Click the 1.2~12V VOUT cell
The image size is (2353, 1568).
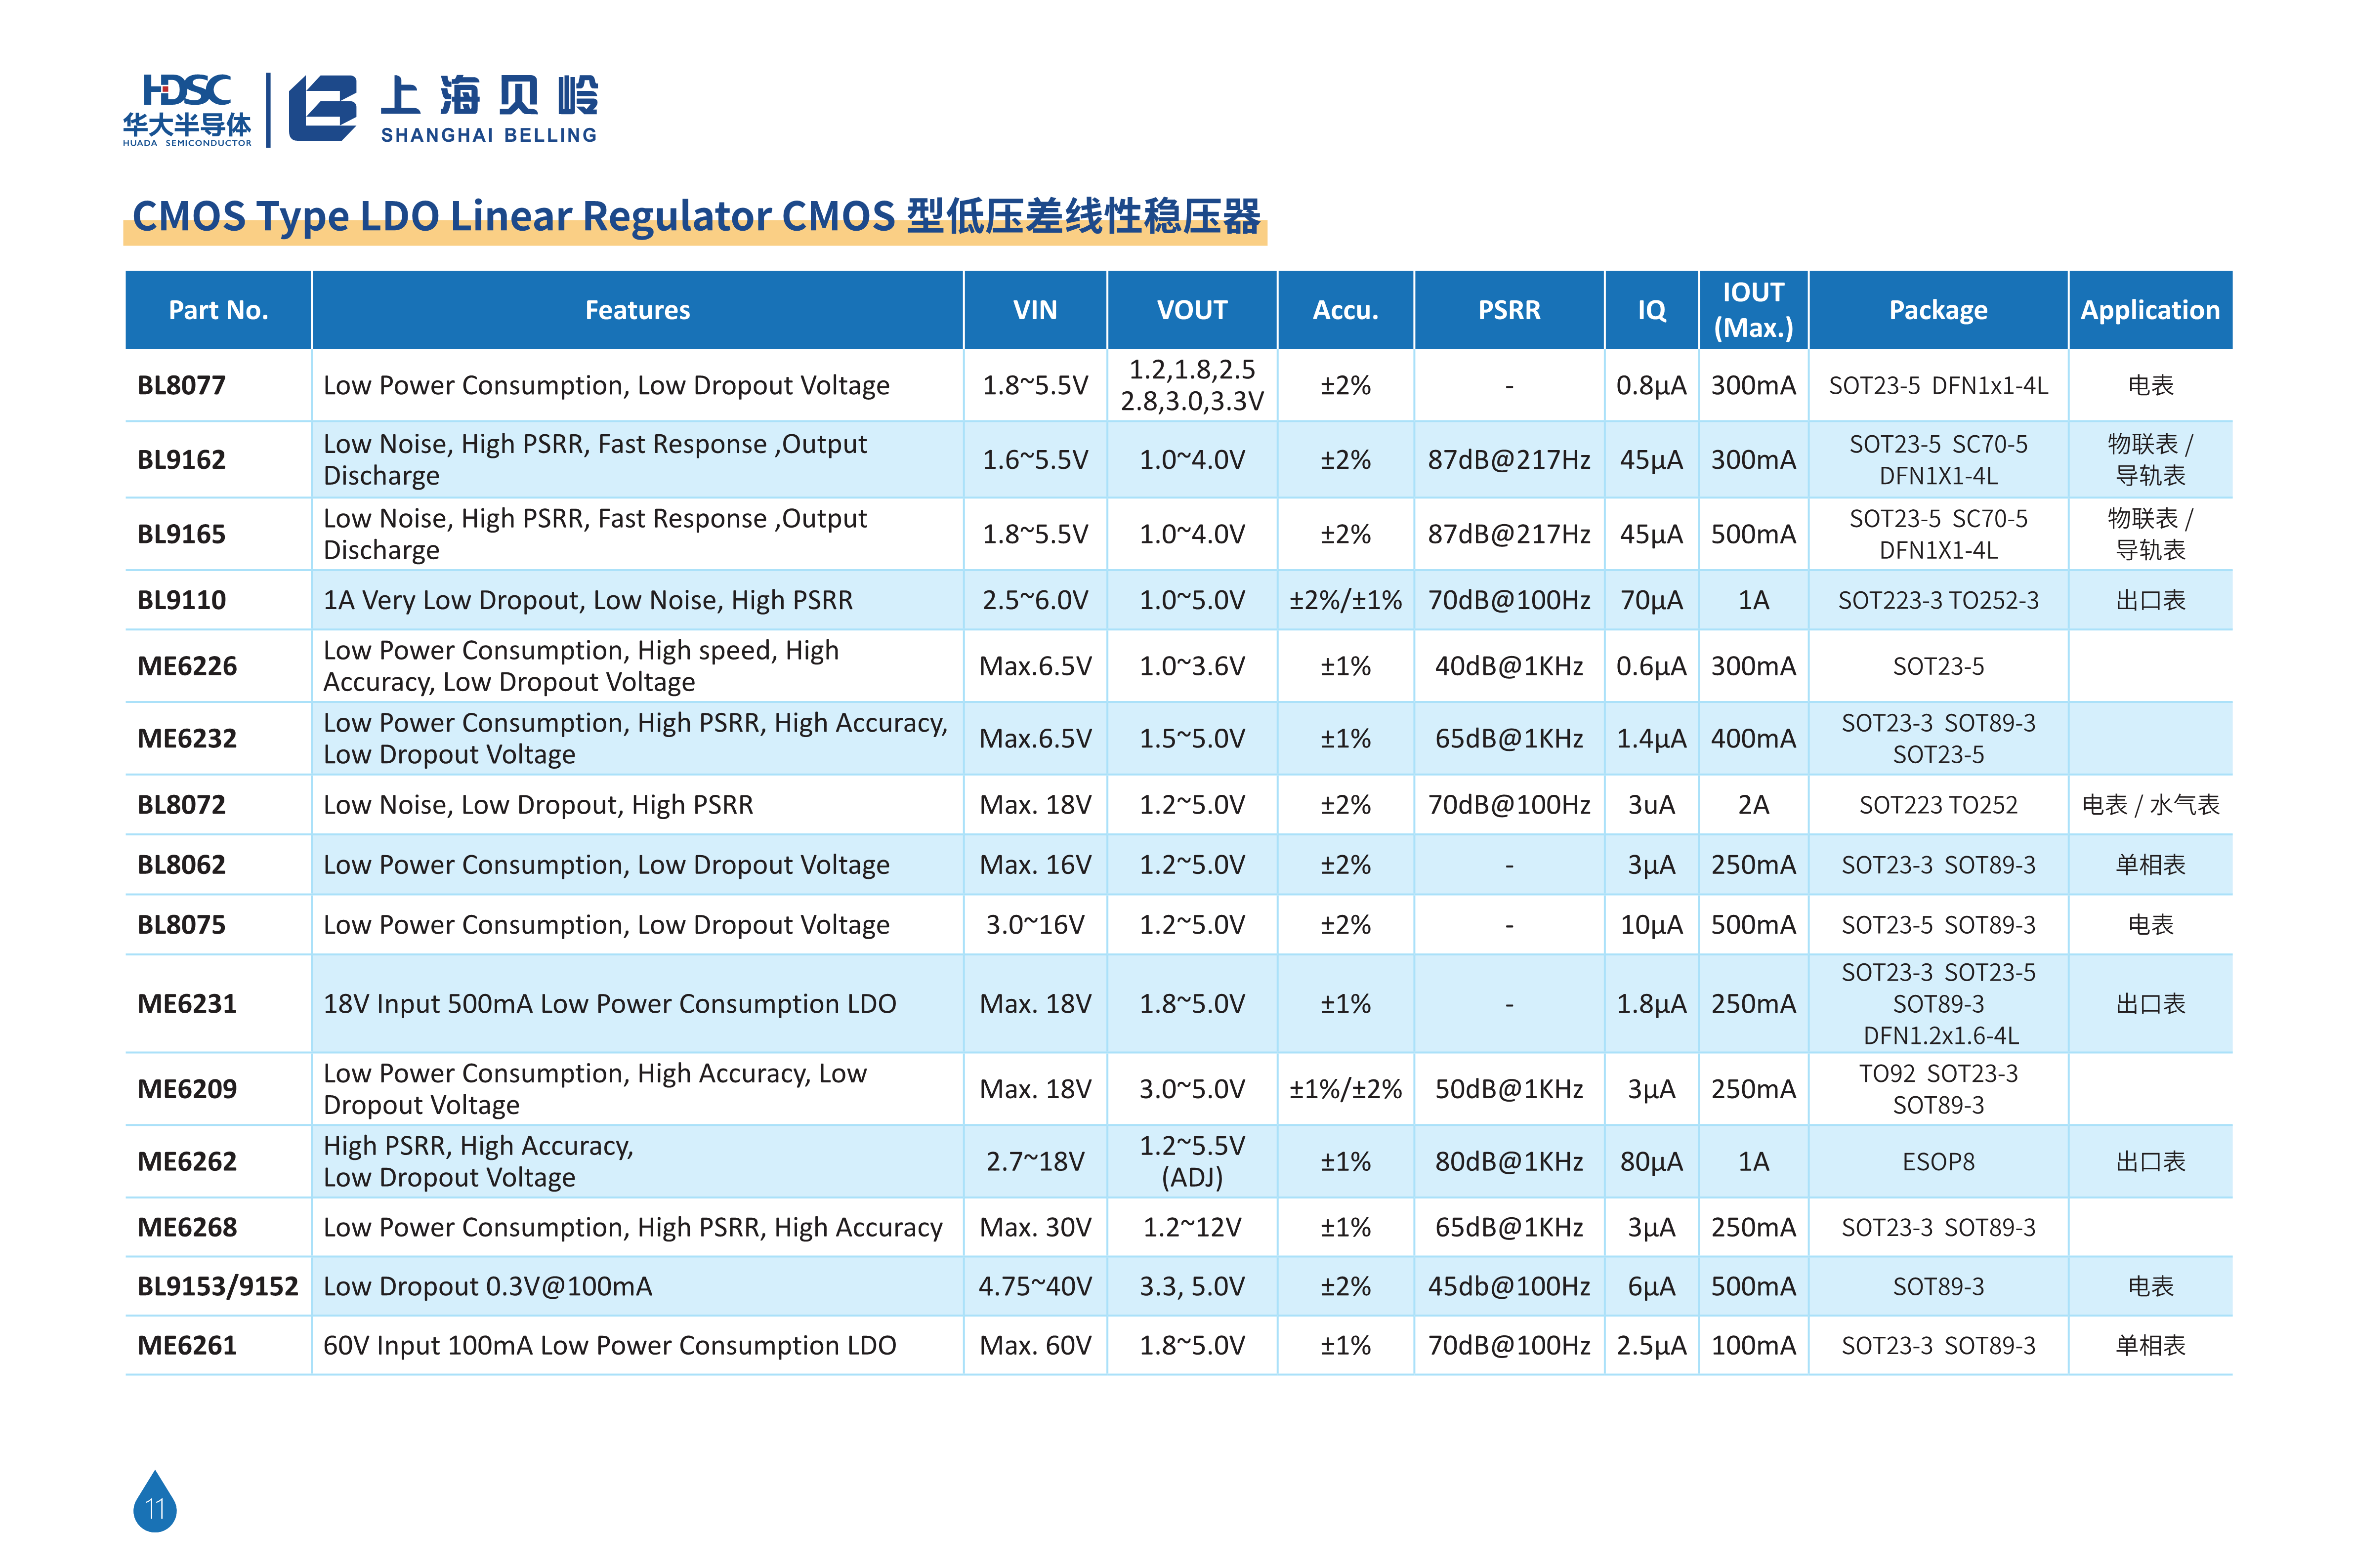1192,1227
